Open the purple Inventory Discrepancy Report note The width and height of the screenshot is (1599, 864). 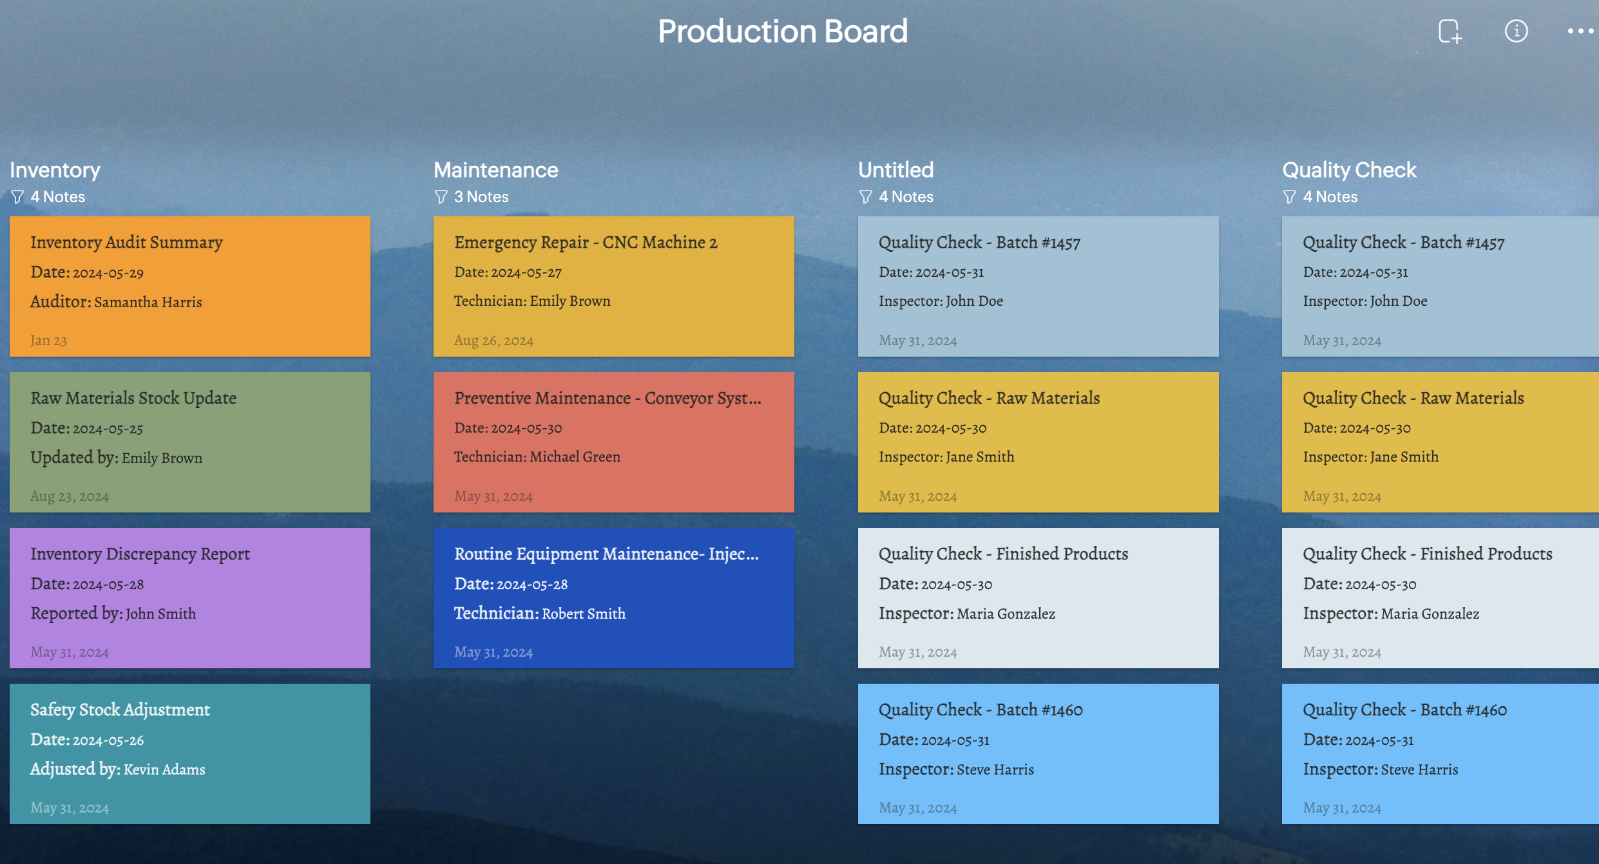click(190, 598)
